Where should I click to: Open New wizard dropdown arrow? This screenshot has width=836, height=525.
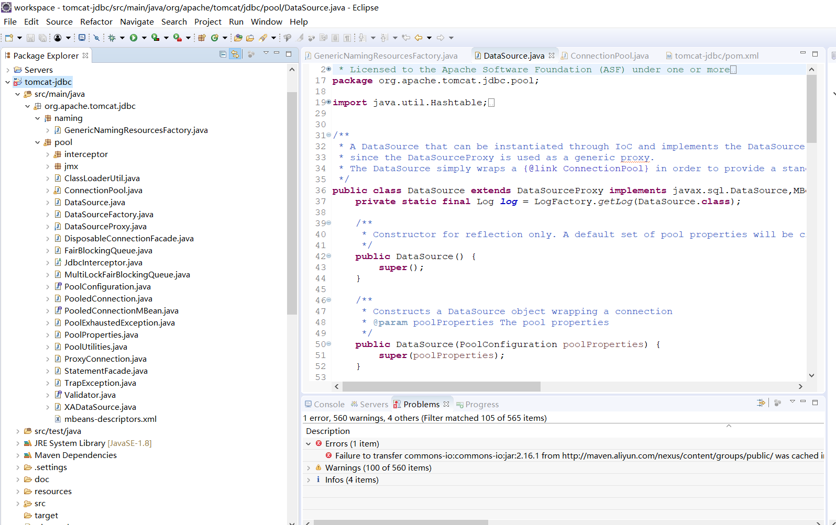coord(19,38)
